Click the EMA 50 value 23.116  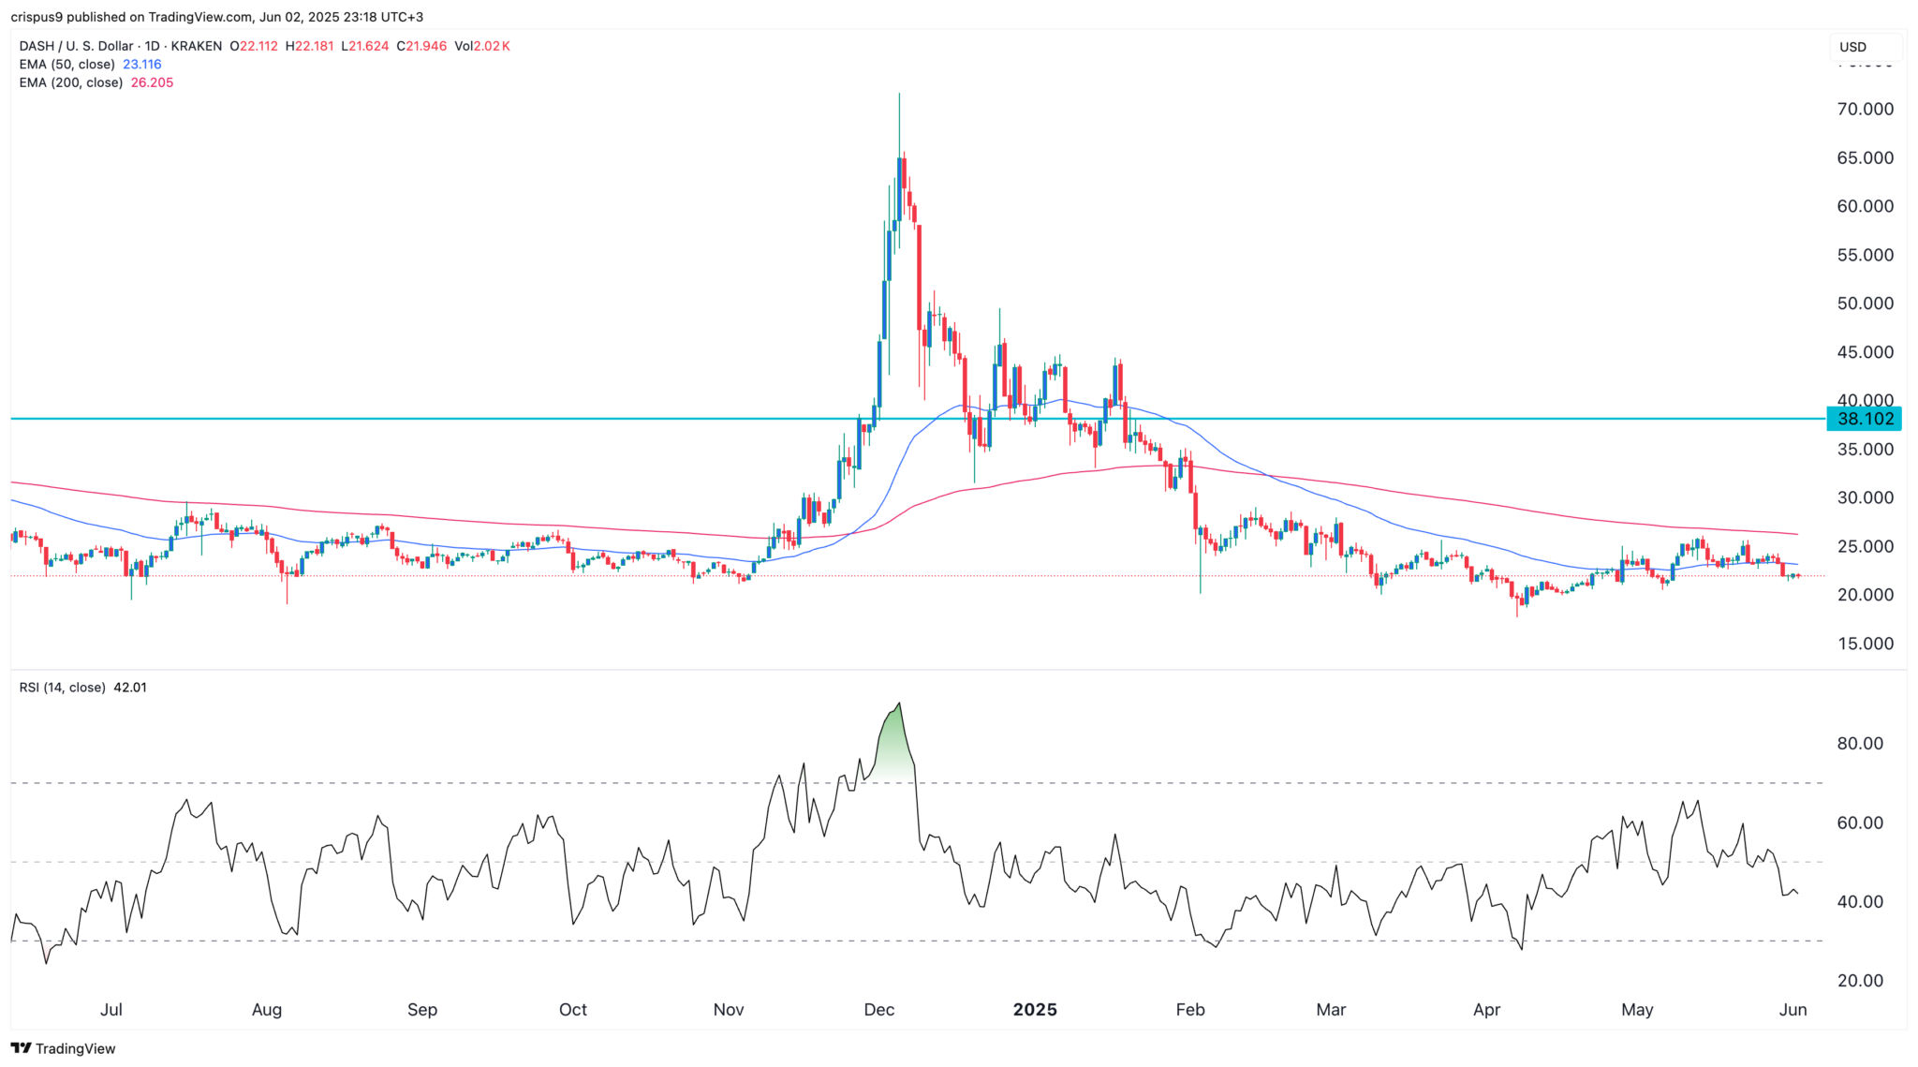coord(142,65)
